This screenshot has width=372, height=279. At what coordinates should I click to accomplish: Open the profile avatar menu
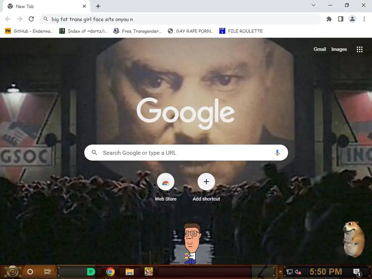point(352,19)
